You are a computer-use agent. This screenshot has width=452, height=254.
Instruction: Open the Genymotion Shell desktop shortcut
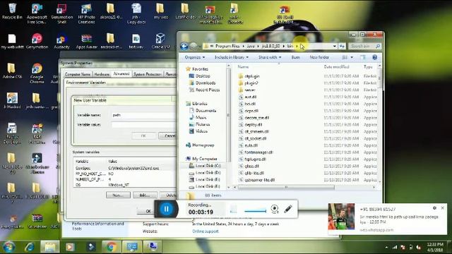(61, 13)
